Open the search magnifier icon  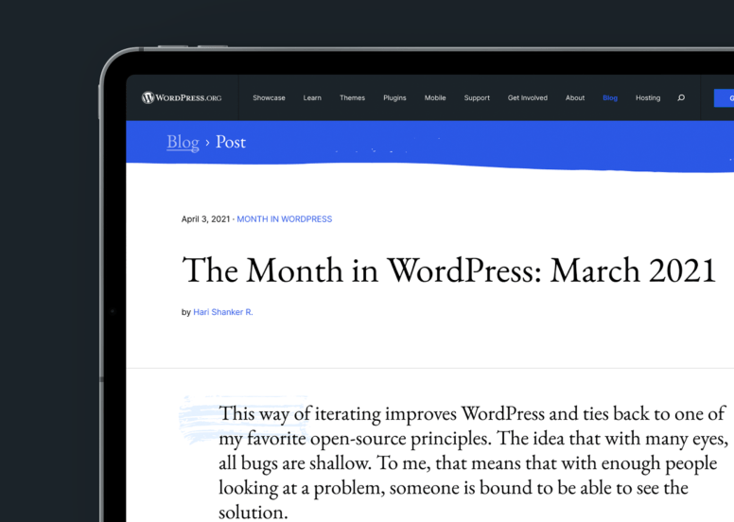pyautogui.click(x=681, y=97)
